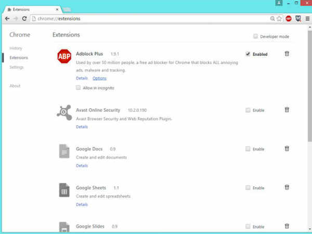
Task: Click 'Create and edit spreadsheets' description
Action: (103, 196)
